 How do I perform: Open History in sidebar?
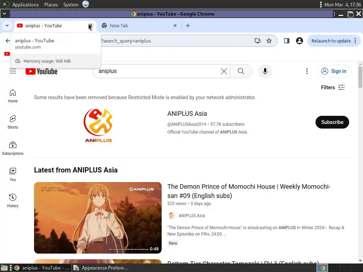(13, 201)
